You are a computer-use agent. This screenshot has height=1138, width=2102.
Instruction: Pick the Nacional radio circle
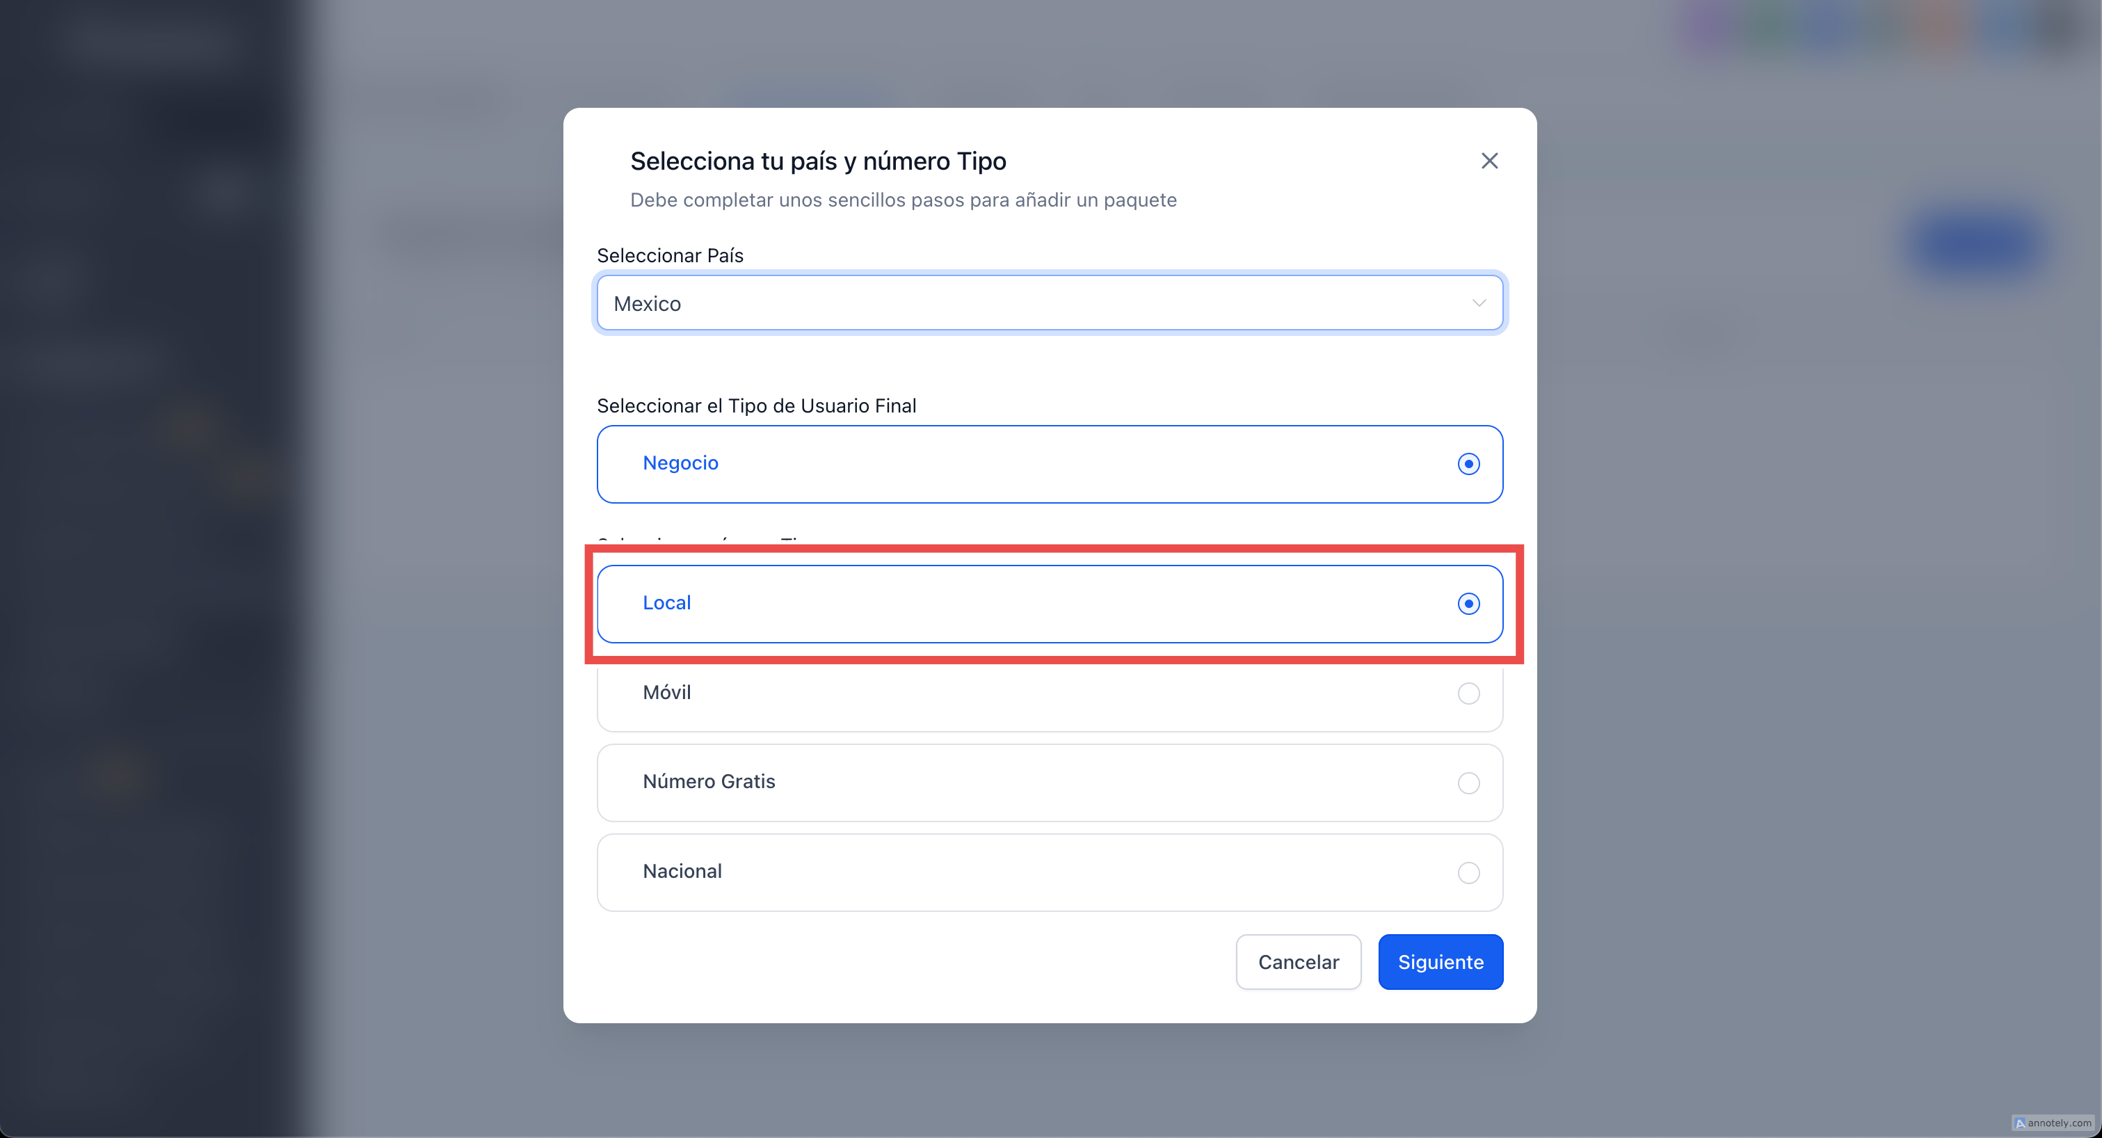(1468, 873)
